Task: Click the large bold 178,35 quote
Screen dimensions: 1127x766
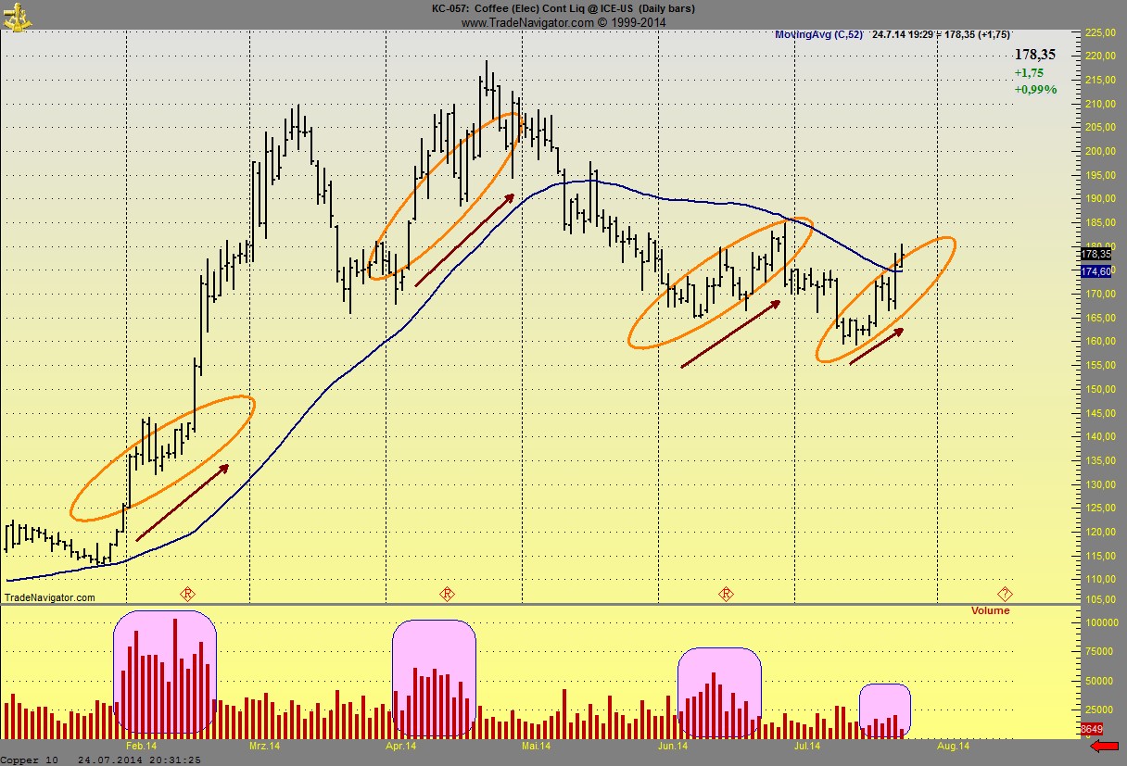Action: (x=1034, y=55)
